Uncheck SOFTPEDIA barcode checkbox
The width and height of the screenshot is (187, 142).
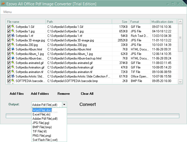click(x=9, y=81)
